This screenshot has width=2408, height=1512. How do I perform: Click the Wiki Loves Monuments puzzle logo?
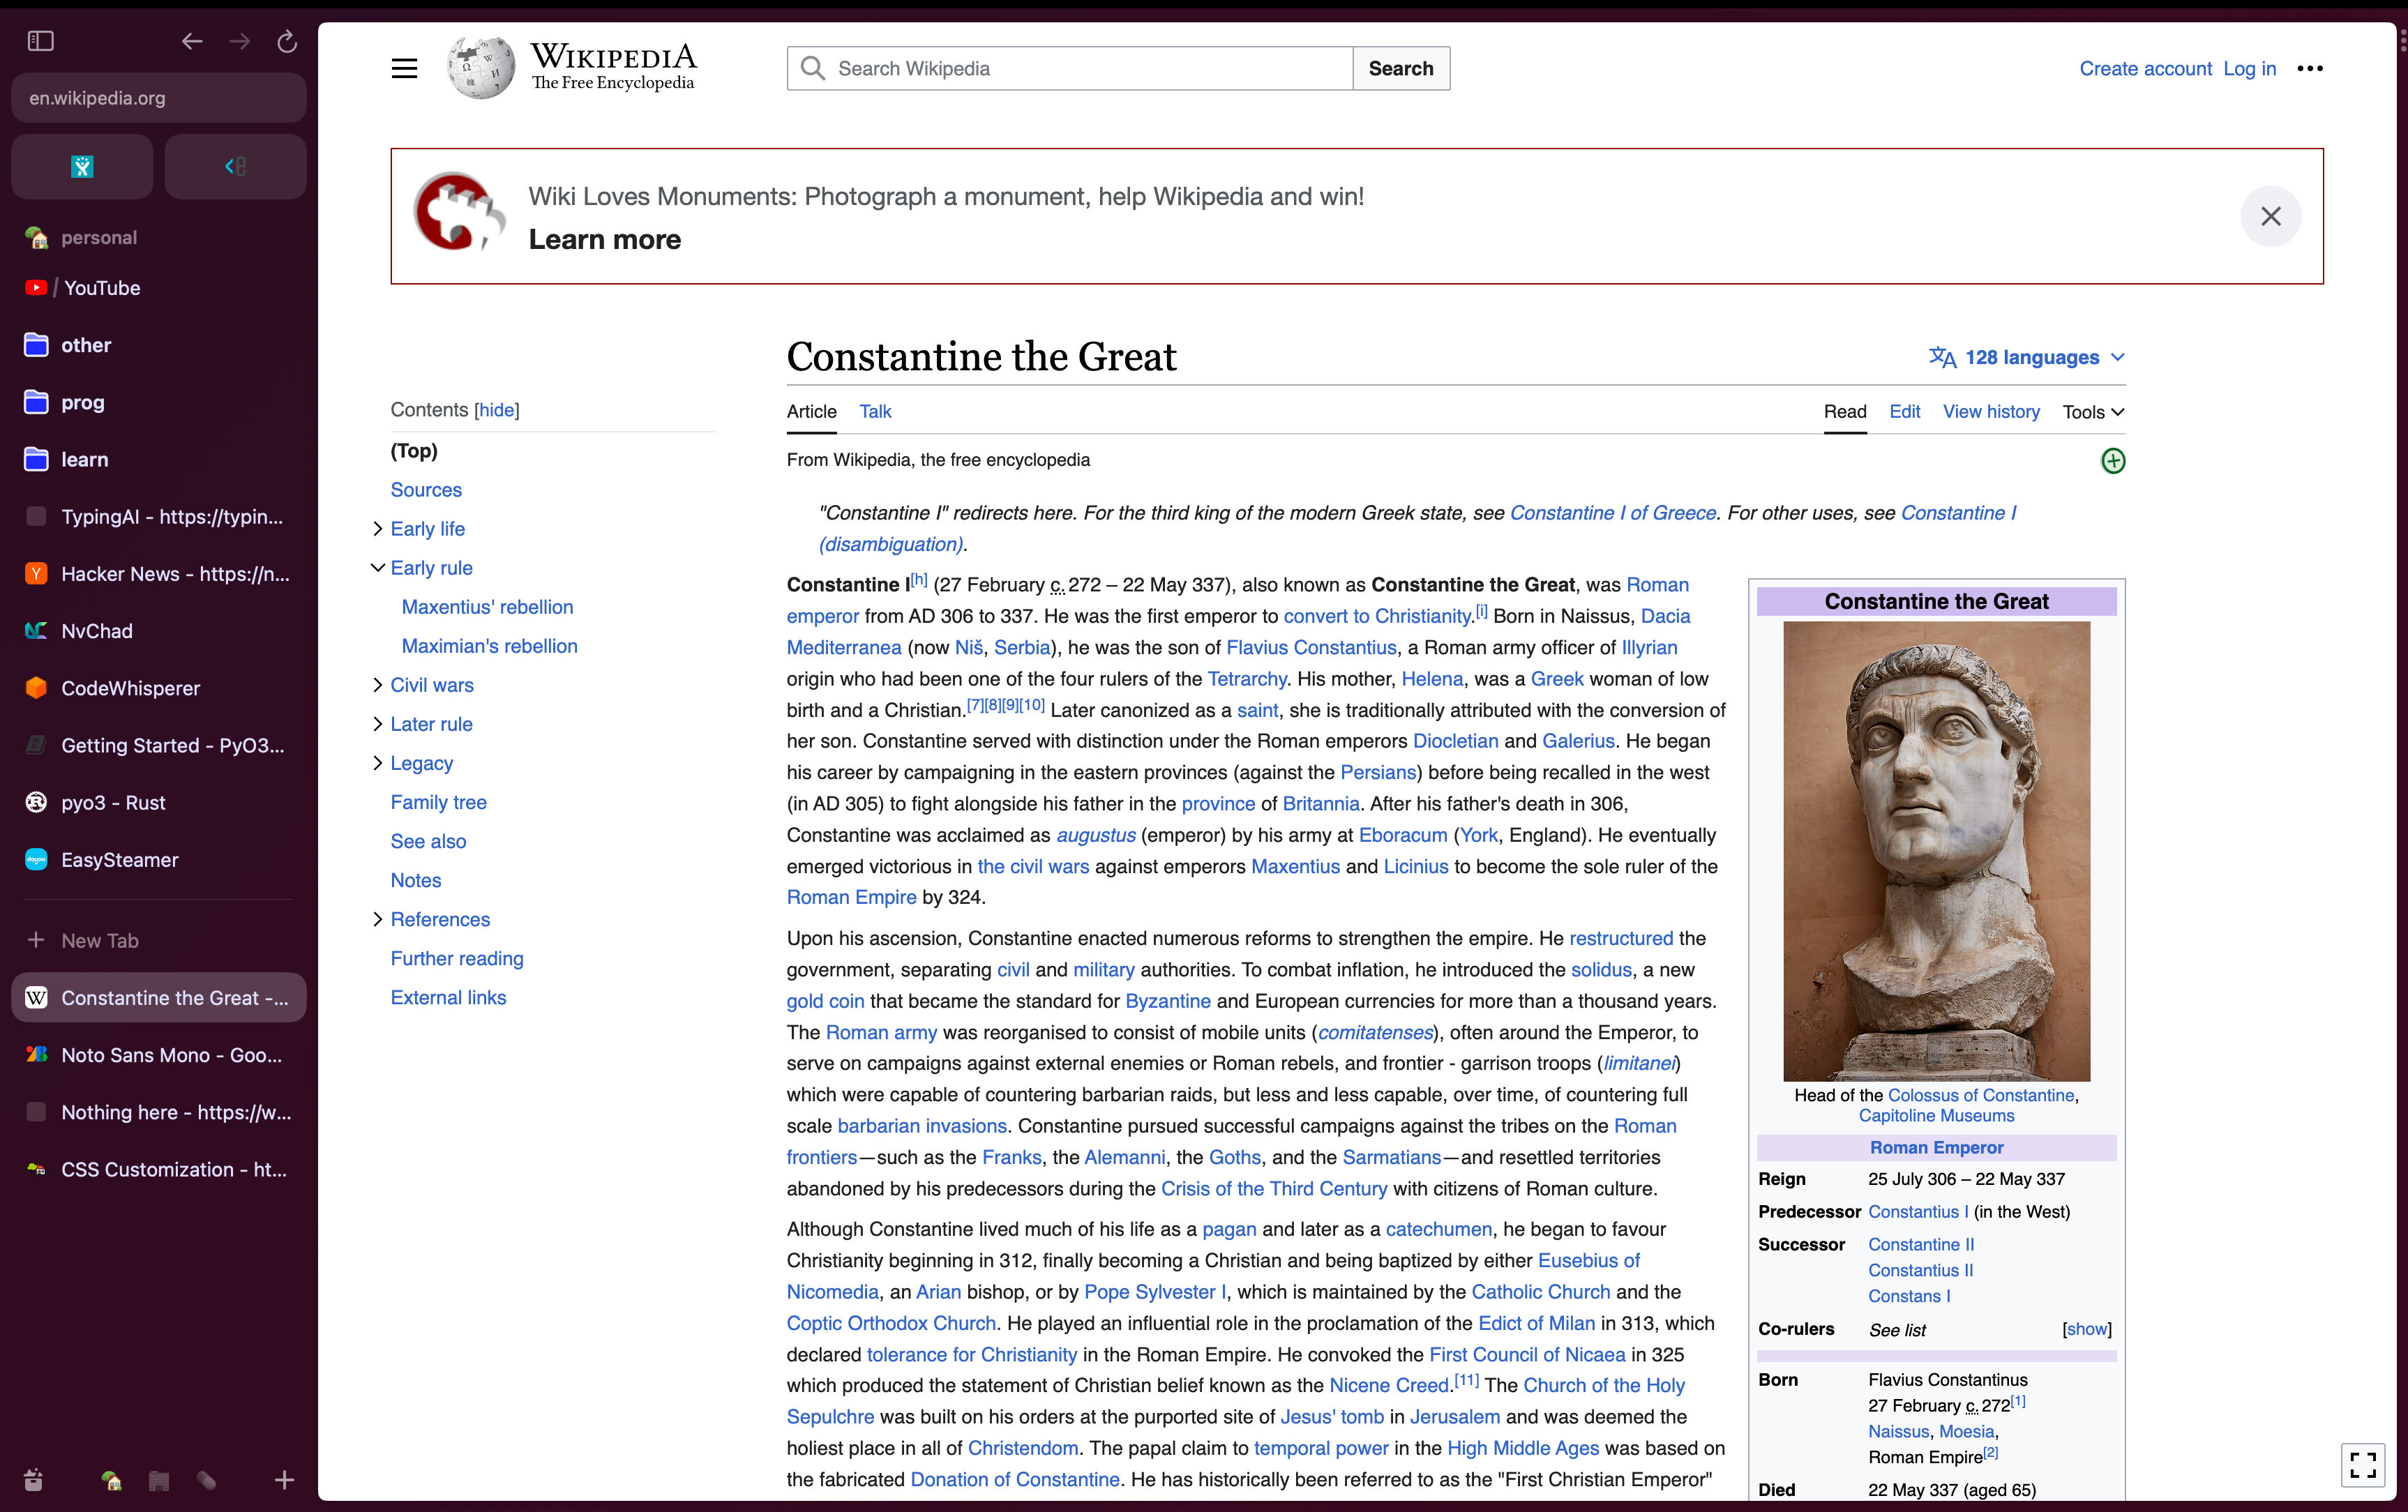tap(459, 211)
